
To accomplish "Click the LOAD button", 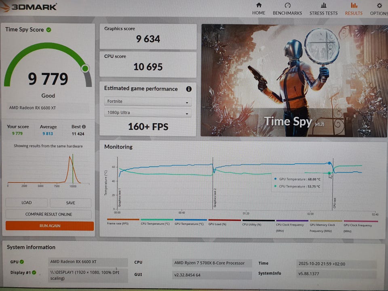I will coord(27,202).
